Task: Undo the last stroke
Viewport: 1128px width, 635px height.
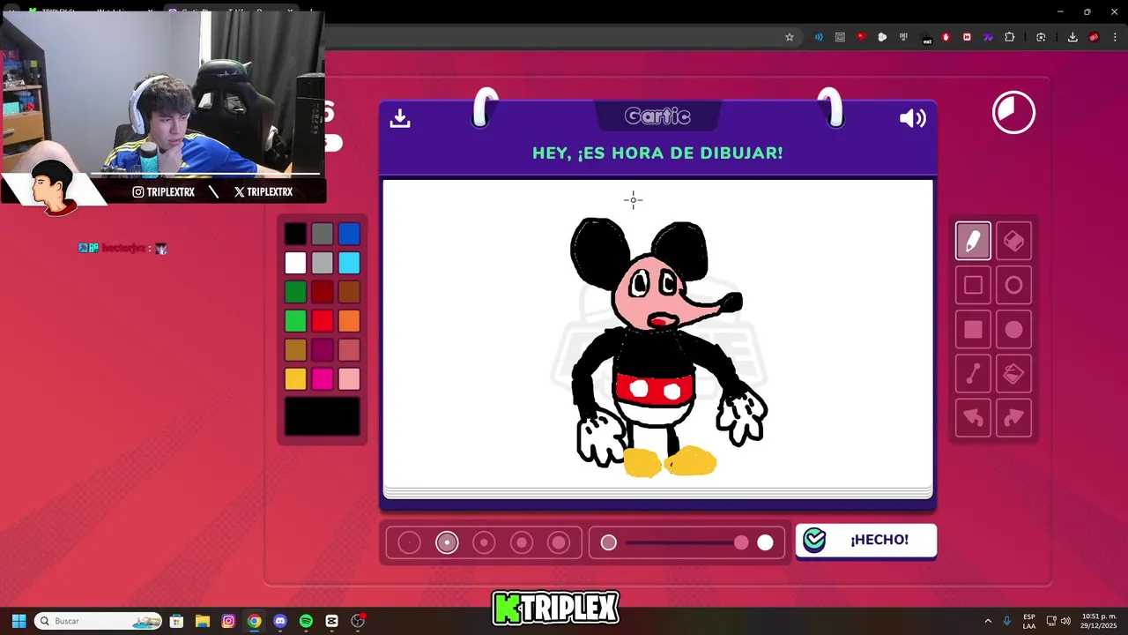Action: click(x=973, y=418)
